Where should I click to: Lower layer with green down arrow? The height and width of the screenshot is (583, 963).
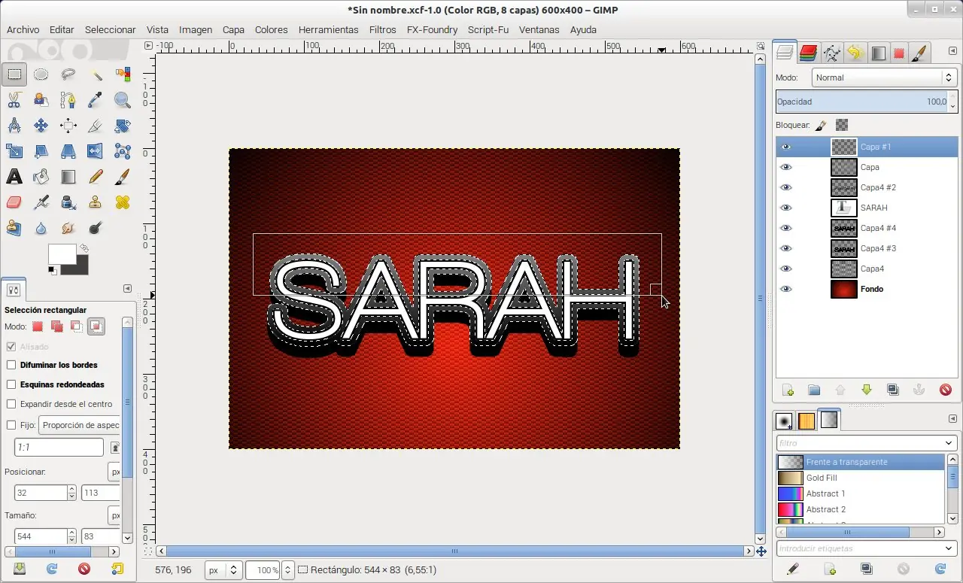[x=867, y=390]
